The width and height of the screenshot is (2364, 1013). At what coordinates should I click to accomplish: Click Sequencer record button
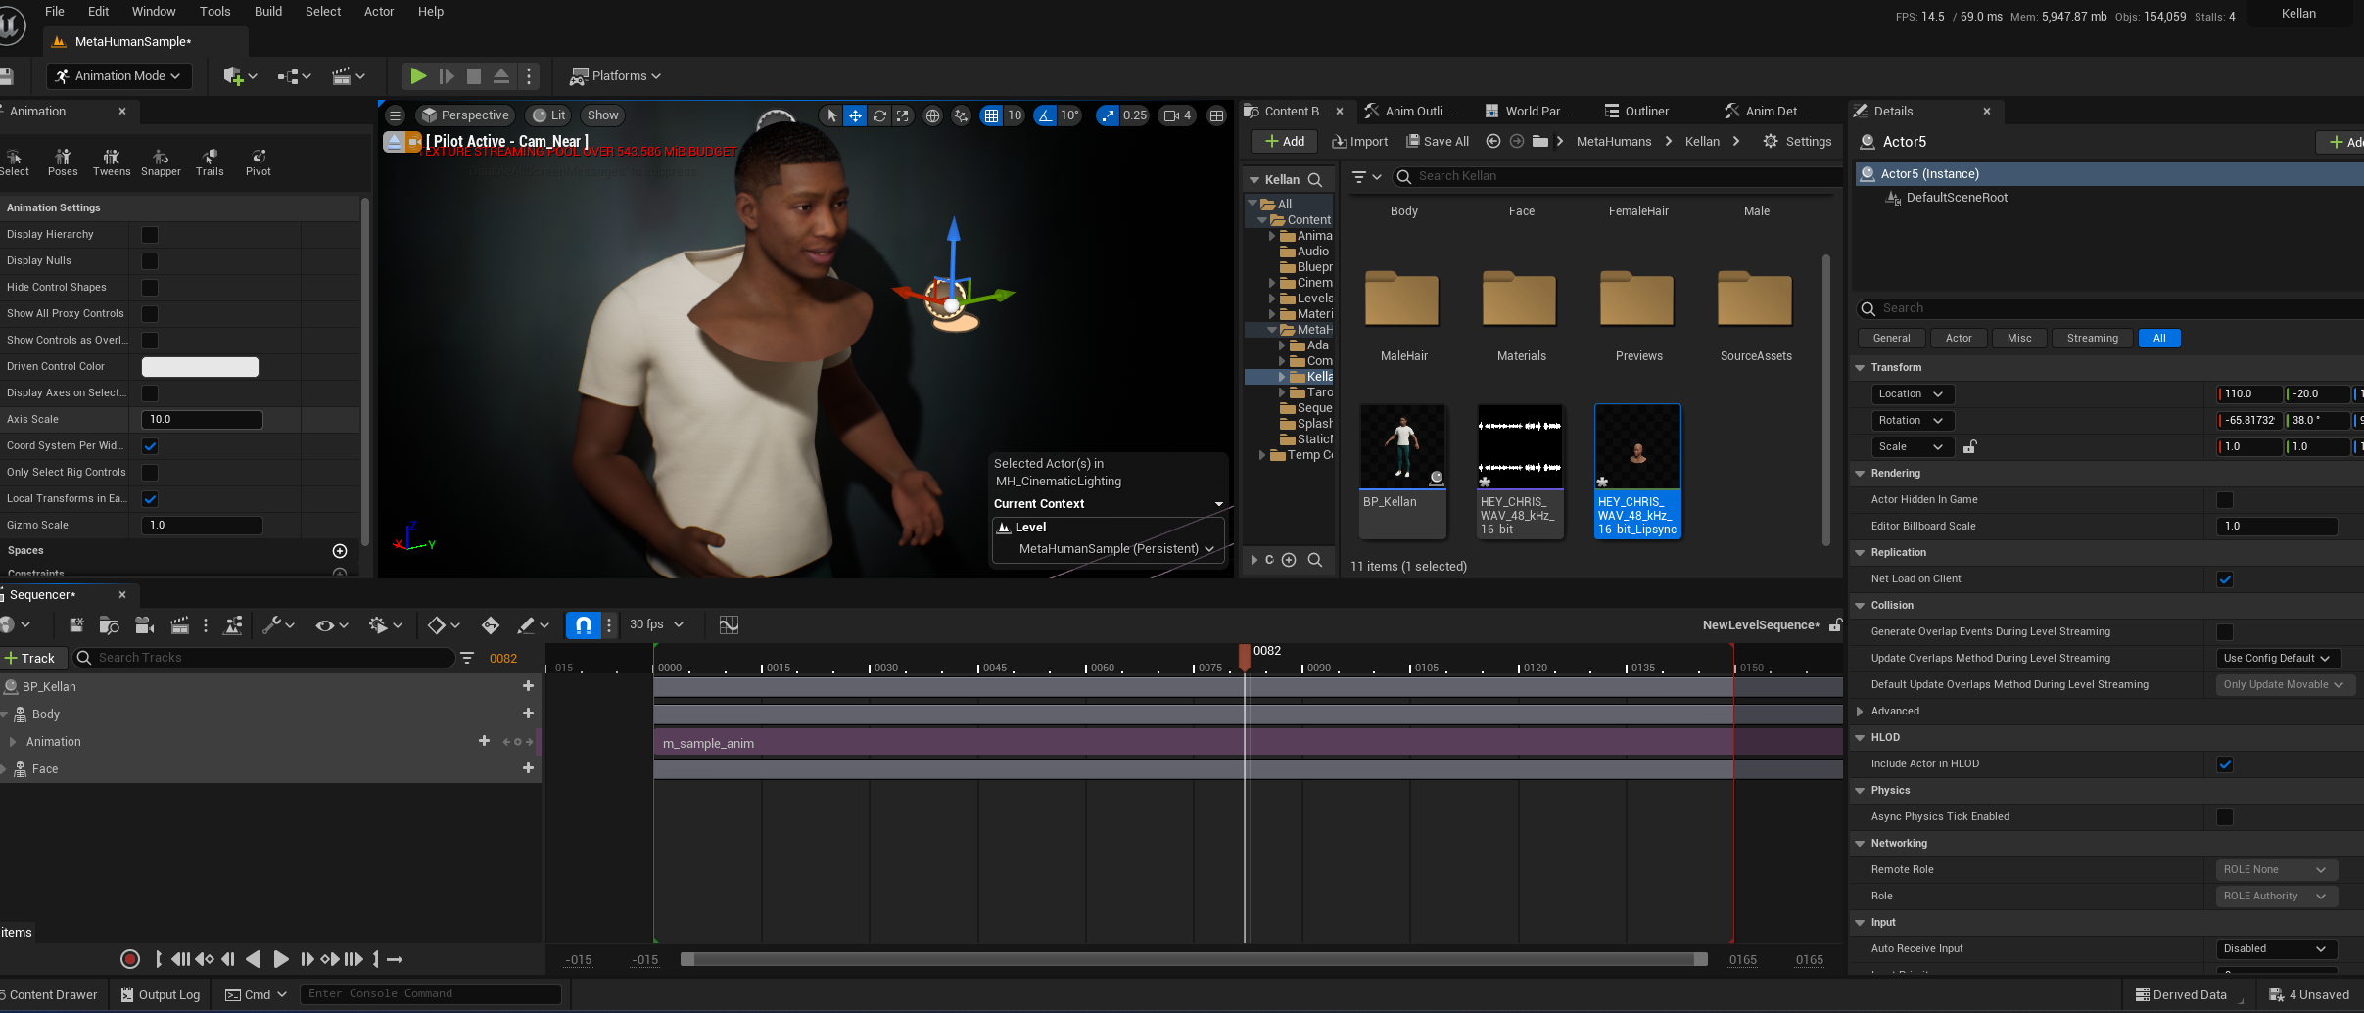(129, 959)
